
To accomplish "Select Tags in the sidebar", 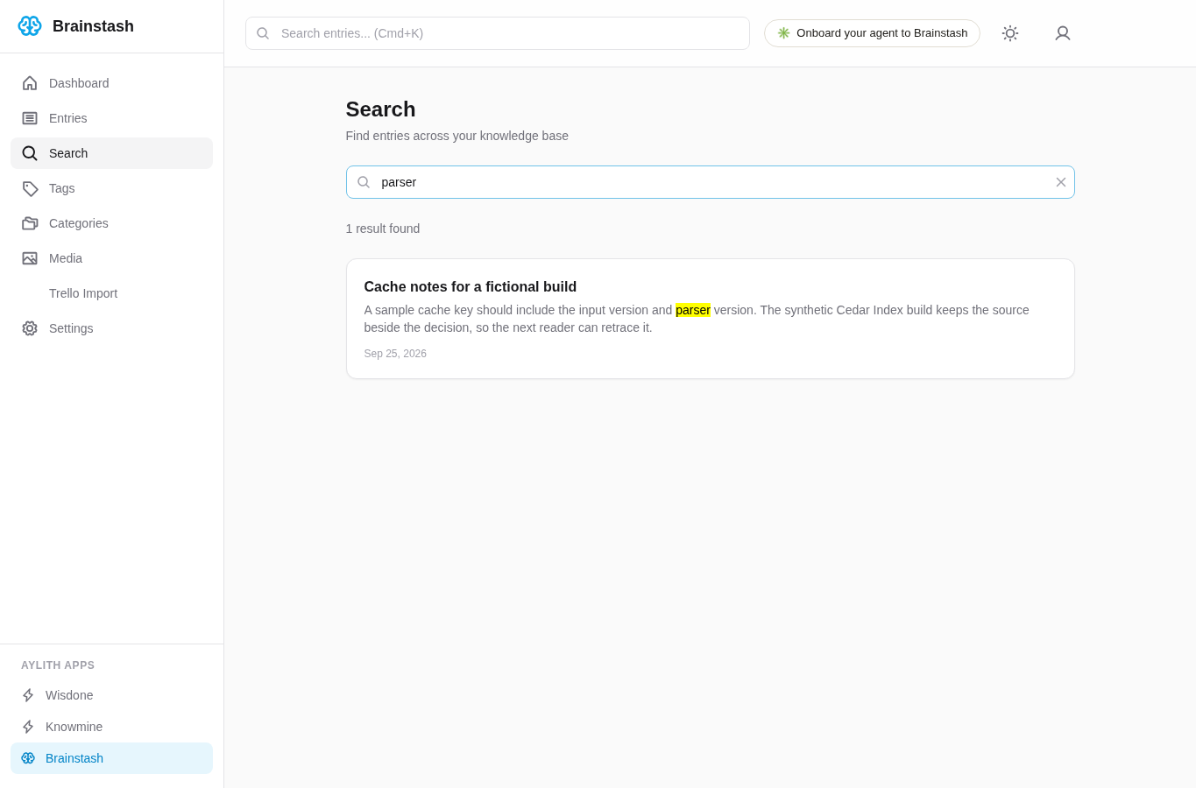I will [x=111, y=188].
